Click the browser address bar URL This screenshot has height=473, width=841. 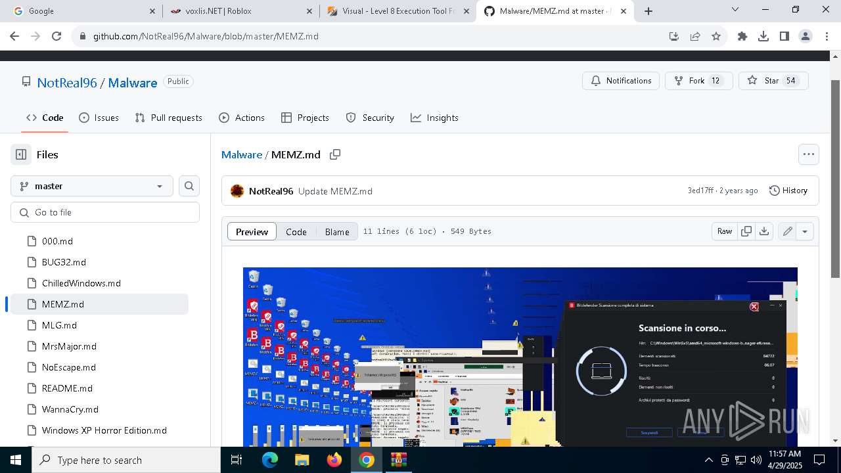[x=206, y=36]
